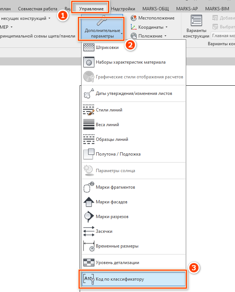This screenshot has width=235, height=292.
Task: Select Даты утверждения/изменения листов entry
Action: 133,93
